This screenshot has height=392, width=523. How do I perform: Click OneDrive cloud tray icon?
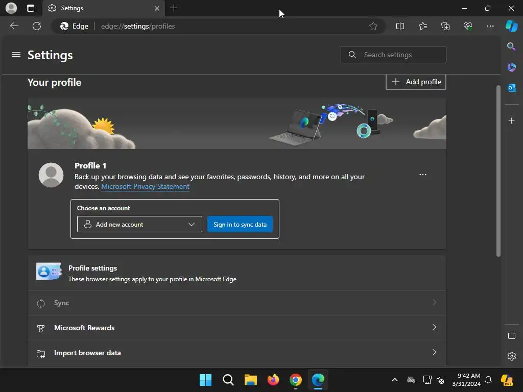pos(411,380)
